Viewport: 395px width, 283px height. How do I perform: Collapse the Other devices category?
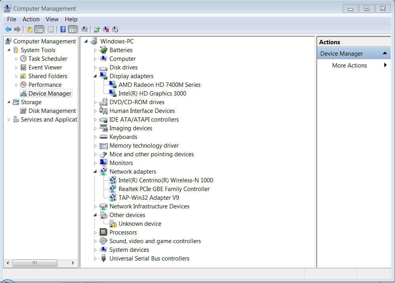[95, 215]
